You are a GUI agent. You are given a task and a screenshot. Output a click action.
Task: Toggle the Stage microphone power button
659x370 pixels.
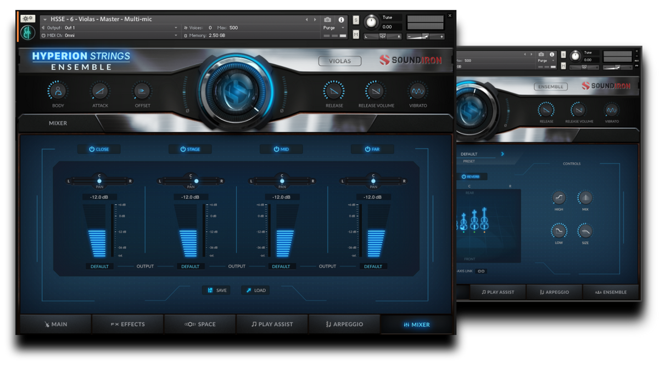[x=190, y=149]
